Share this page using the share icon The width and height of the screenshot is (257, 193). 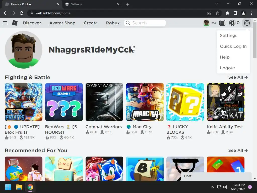[209, 13]
